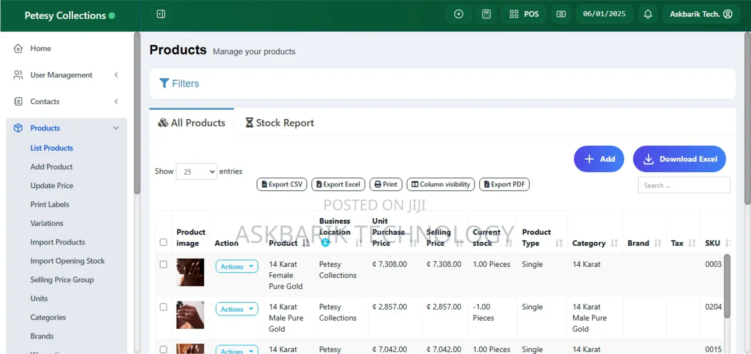Screen dimensions: 751x354
Task: Go to Brands page
Action: 42,336
